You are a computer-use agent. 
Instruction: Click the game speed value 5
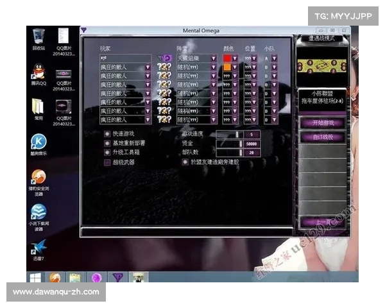coord(252,134)
